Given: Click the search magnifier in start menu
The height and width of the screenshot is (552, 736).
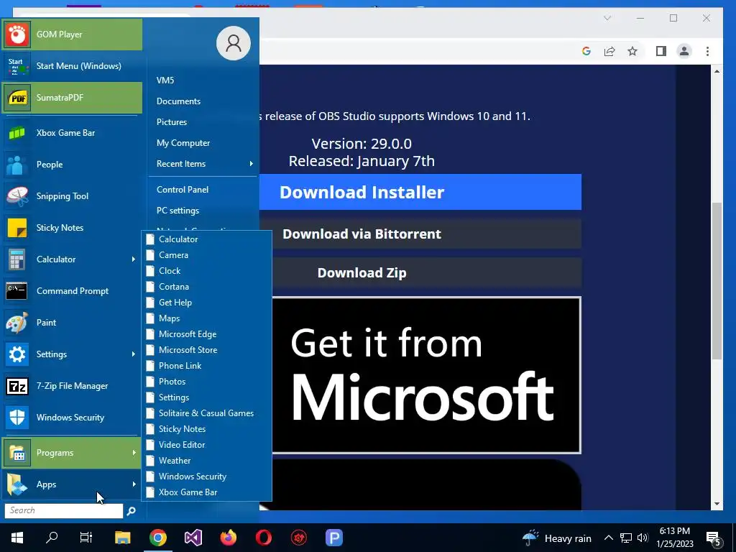Looking at the screenshot, I should (132, 511).
